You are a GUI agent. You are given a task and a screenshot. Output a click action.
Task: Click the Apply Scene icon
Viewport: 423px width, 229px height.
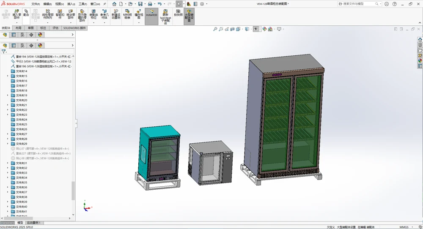270,29
